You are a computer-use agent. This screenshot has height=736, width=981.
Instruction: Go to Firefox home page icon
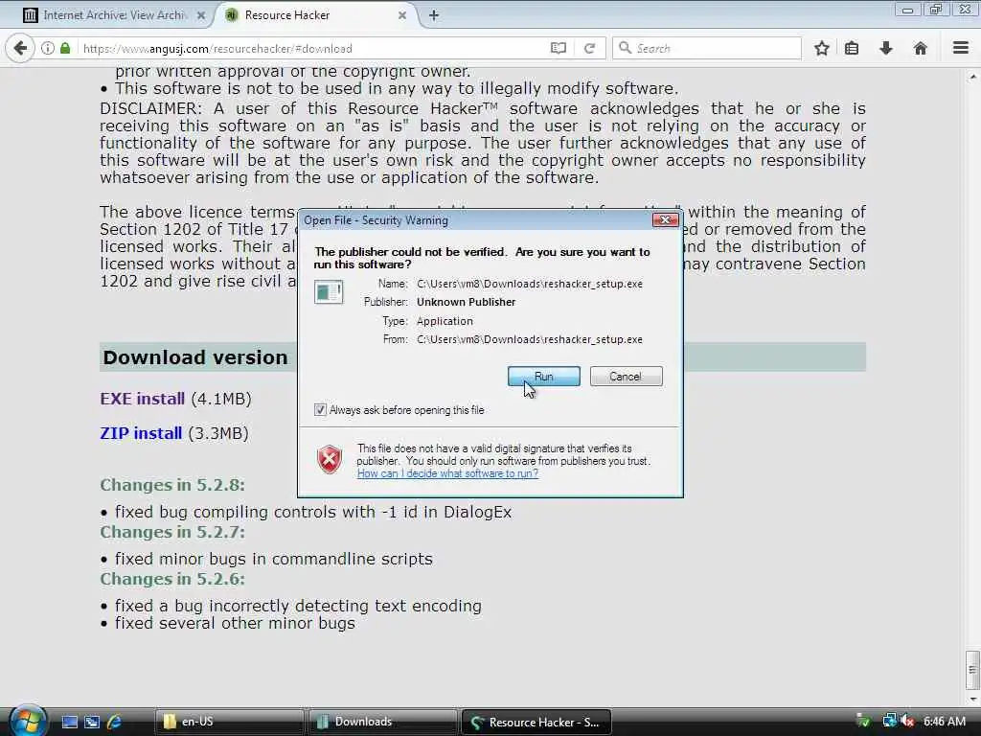tap(920, 48)
